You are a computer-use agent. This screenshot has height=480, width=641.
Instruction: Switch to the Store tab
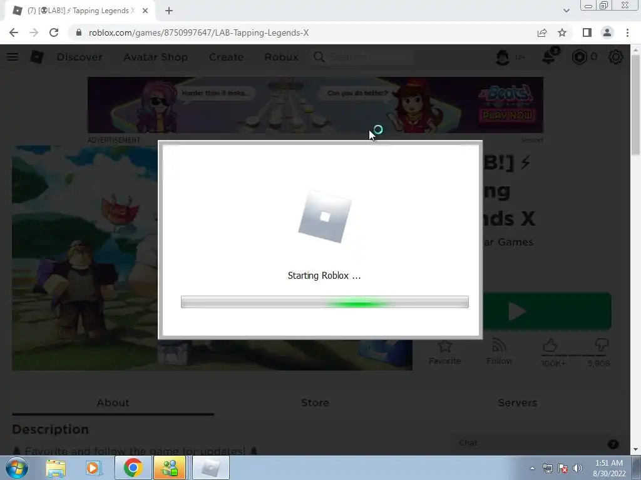[315, 403]
